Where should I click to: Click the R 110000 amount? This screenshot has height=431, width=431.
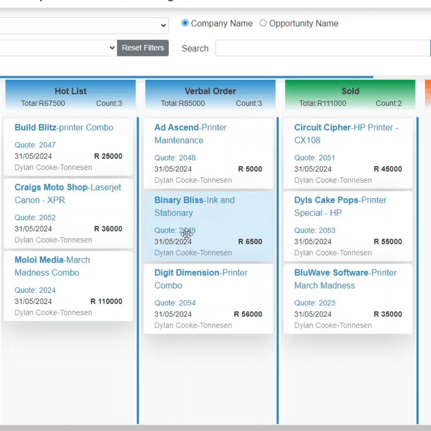click(106, 301)
